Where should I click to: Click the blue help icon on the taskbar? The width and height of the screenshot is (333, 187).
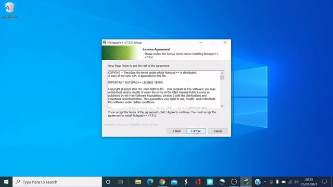(258, 182)
